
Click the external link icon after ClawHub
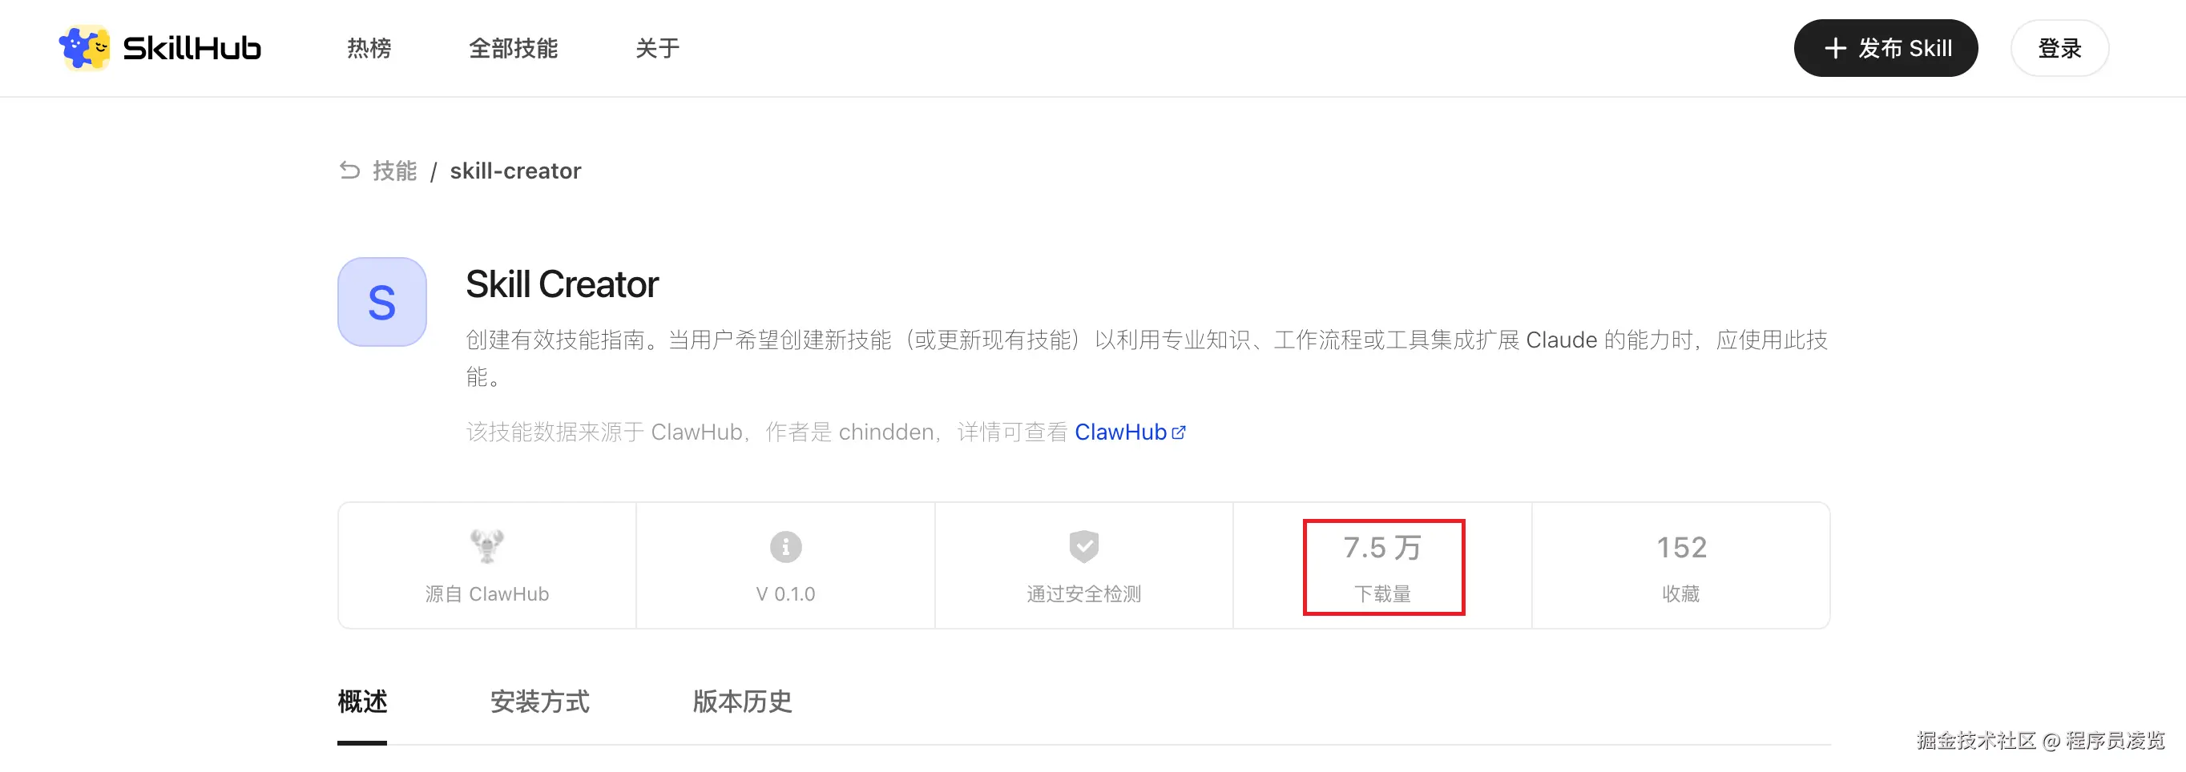(1179, 432)
